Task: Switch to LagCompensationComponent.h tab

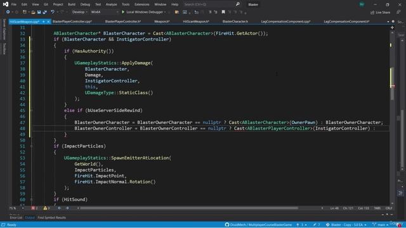Action: (346, 22)
